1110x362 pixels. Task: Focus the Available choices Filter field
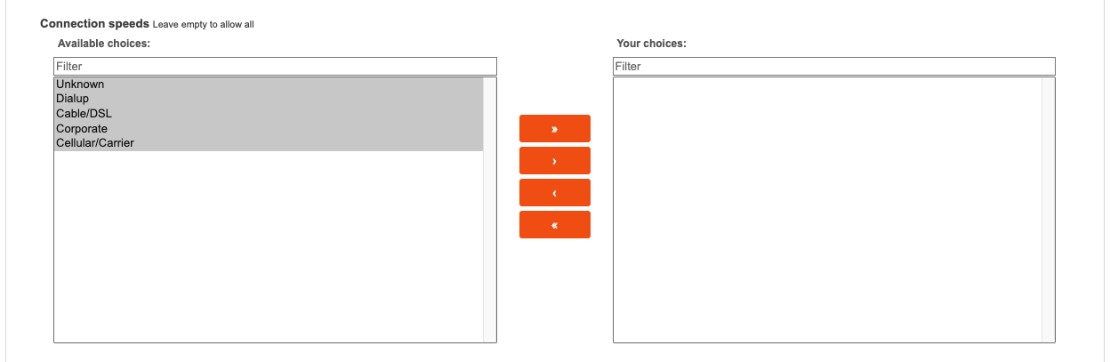(x=275, y=67)
